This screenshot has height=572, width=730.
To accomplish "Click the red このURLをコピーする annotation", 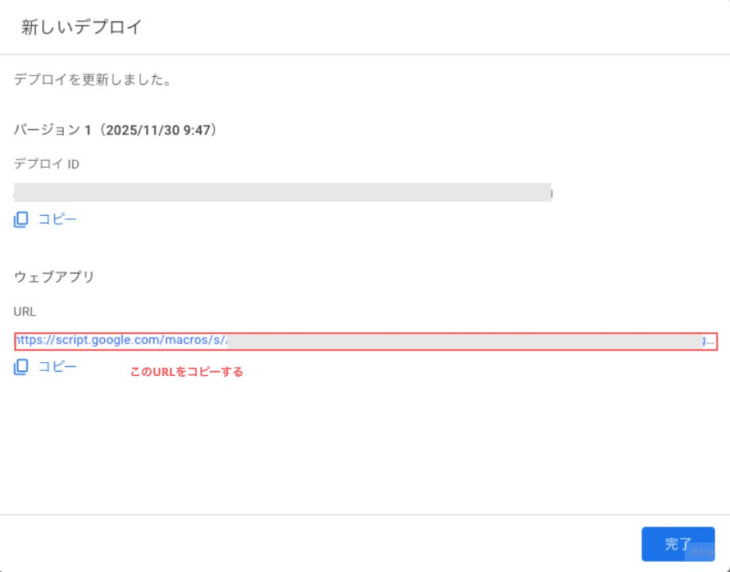I will (x=187, y=371).
